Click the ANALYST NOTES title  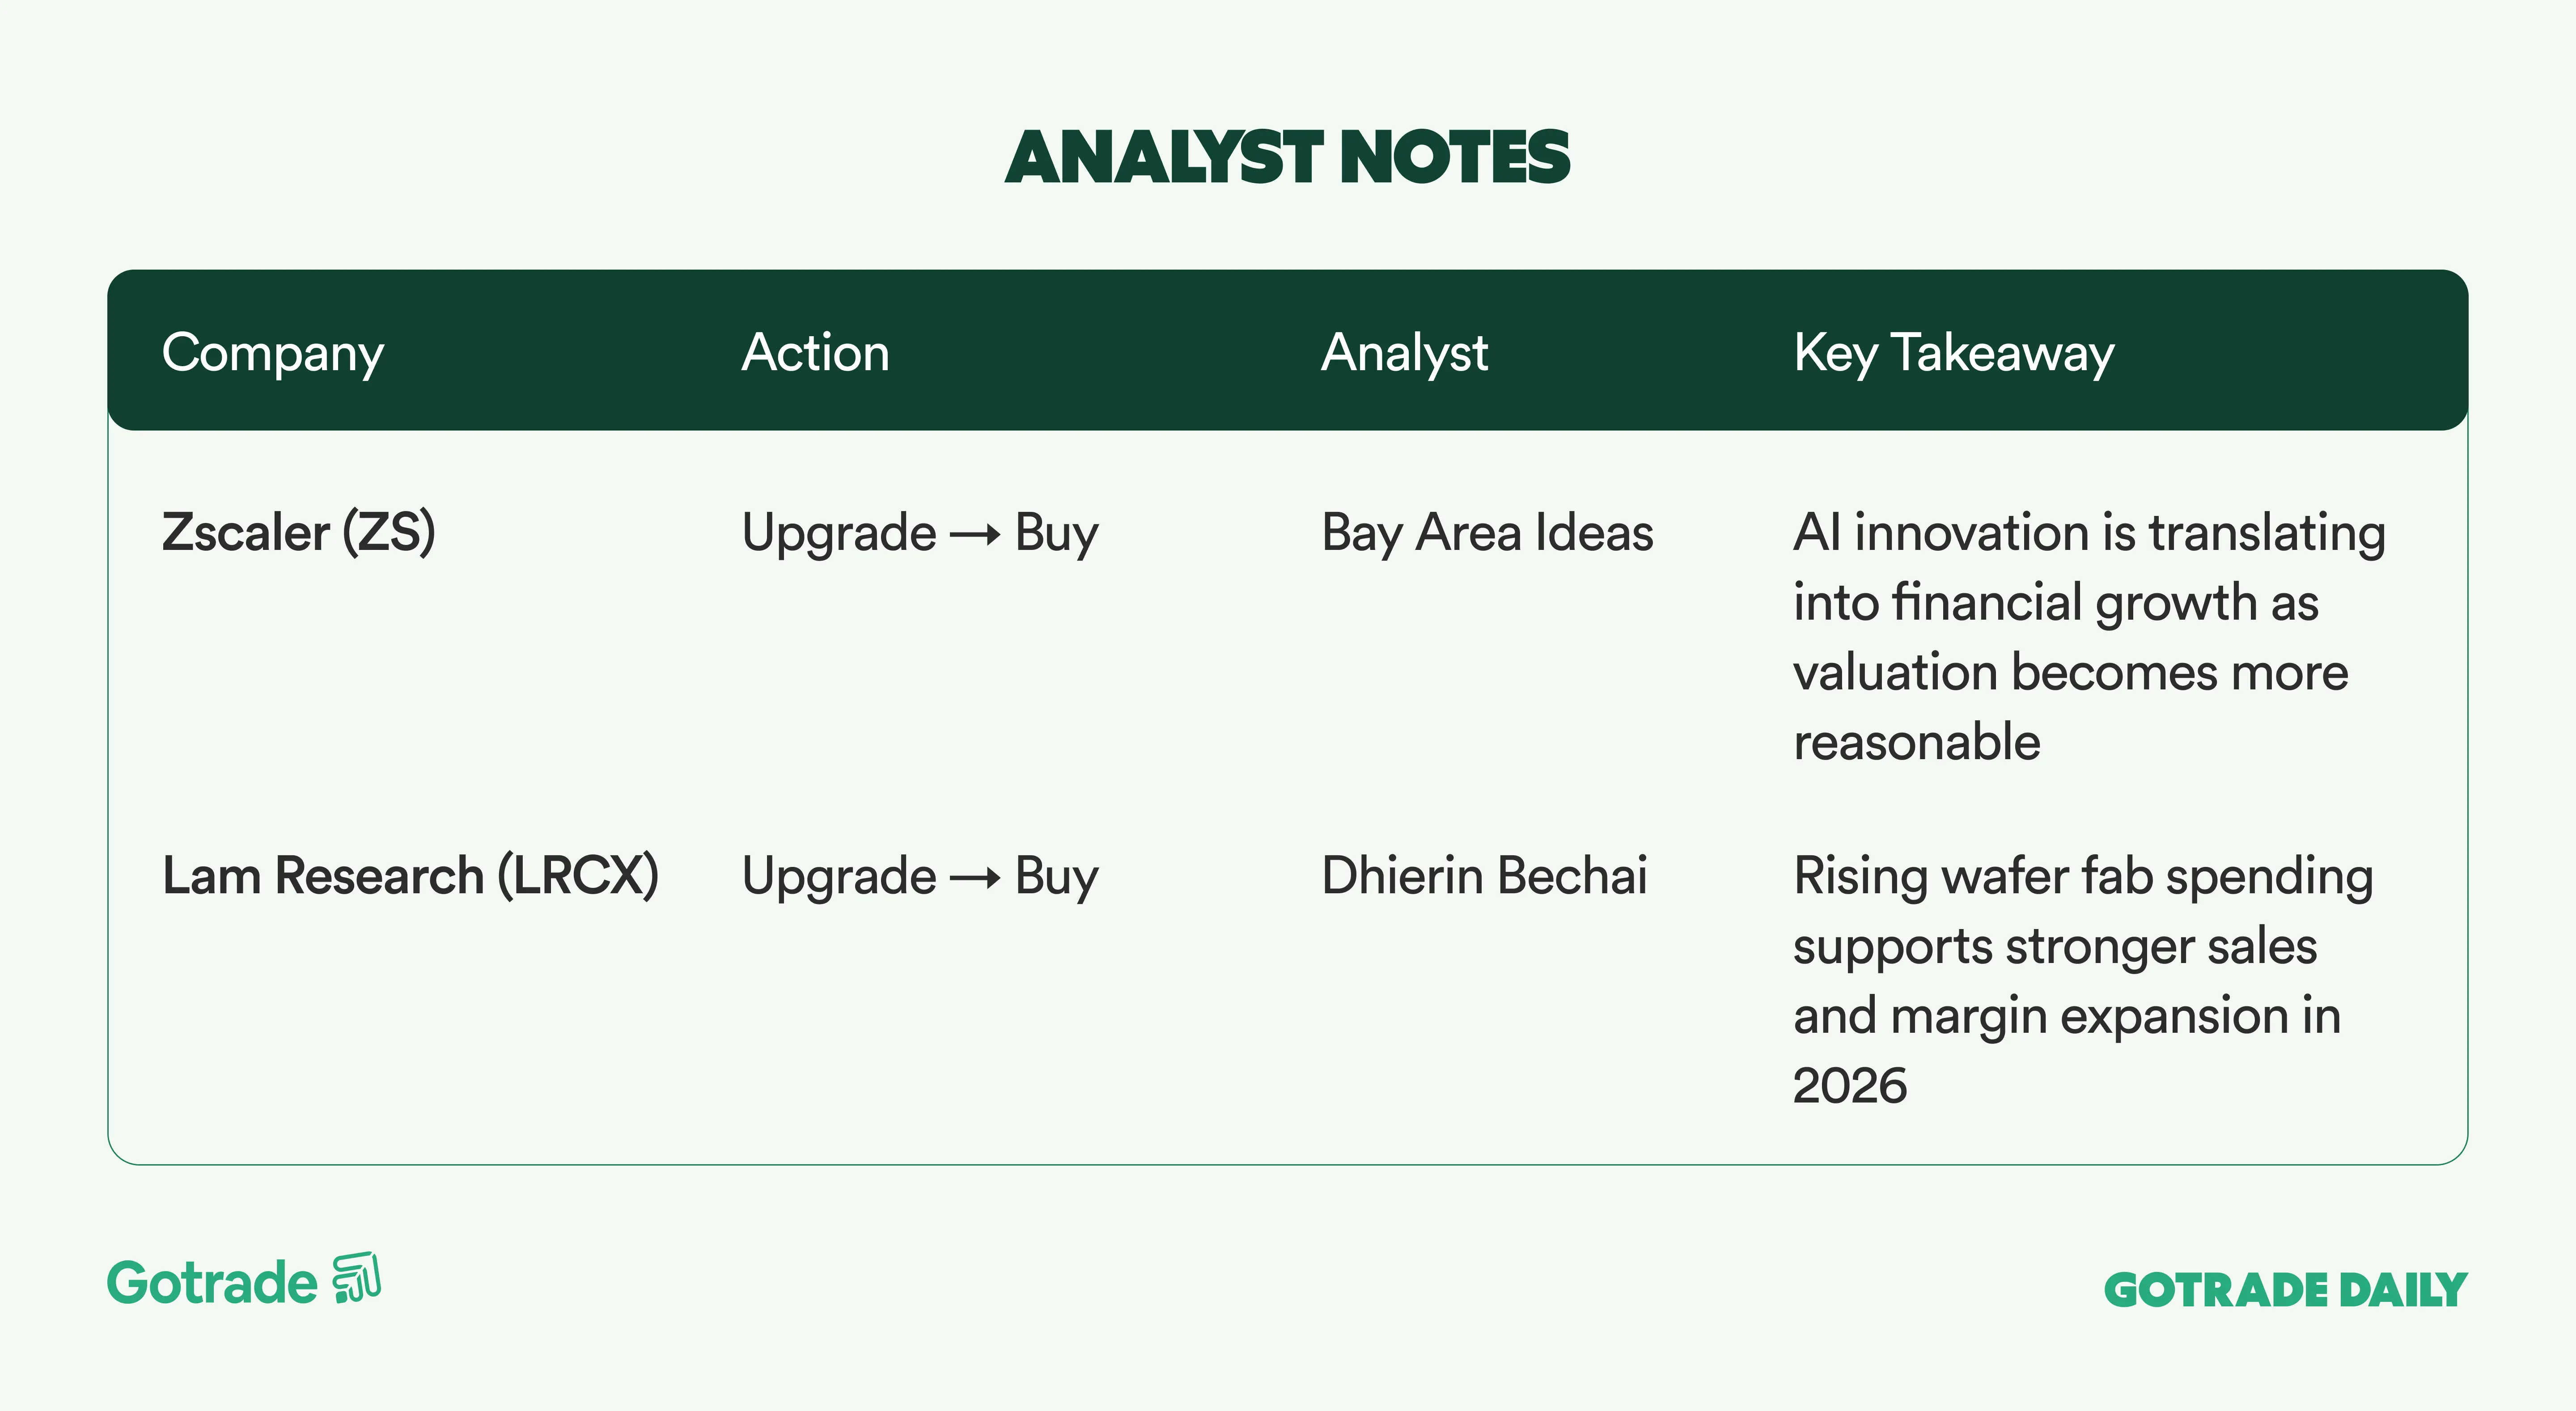[1287, 158]
